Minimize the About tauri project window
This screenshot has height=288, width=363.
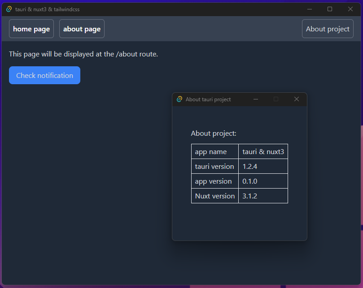(256, 99)
